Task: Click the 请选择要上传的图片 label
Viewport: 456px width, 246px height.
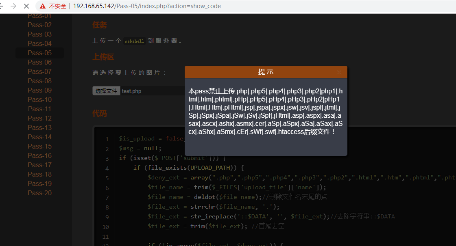Action: tap(129, 73)
